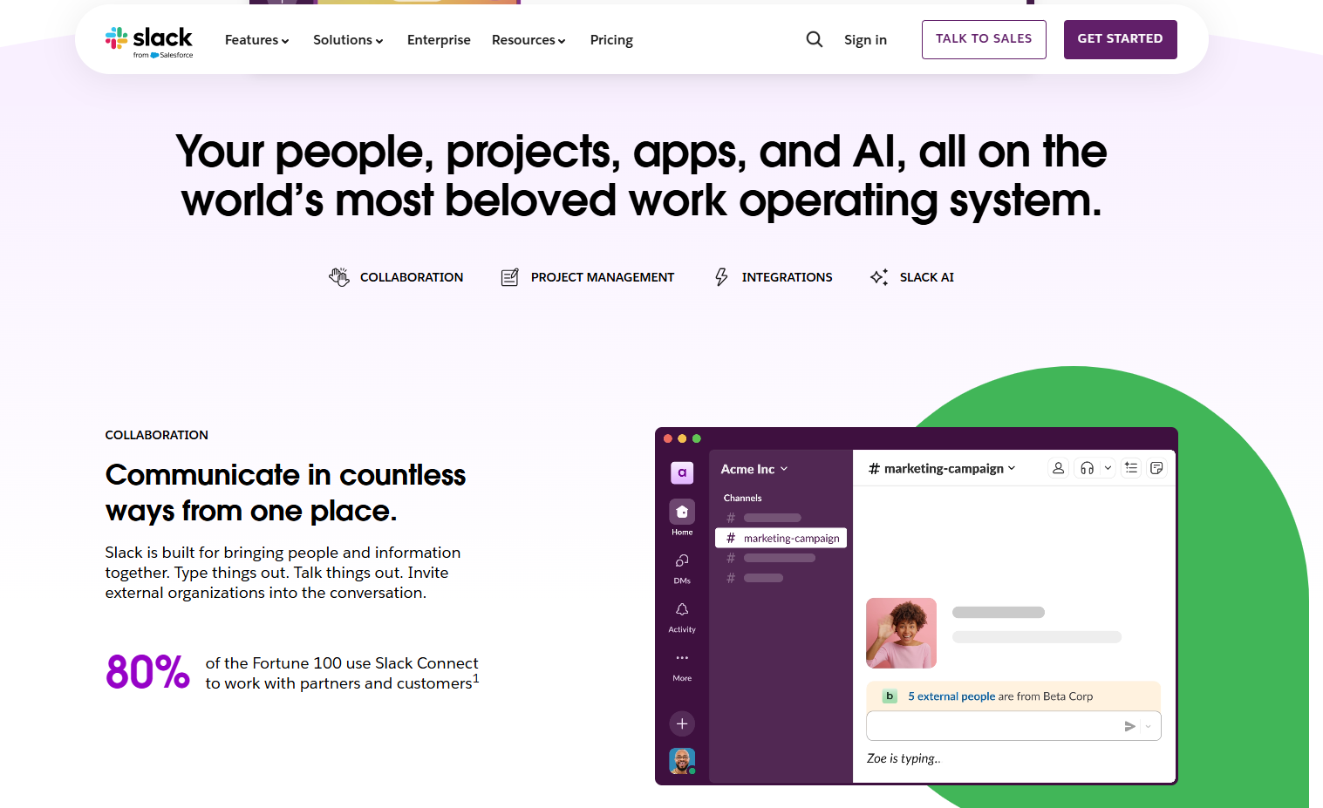This screenshot has height=808, width=1323.
Task: Select the COLLABORATION tab label
Action: pyautogui.click(x=412, y=277)
